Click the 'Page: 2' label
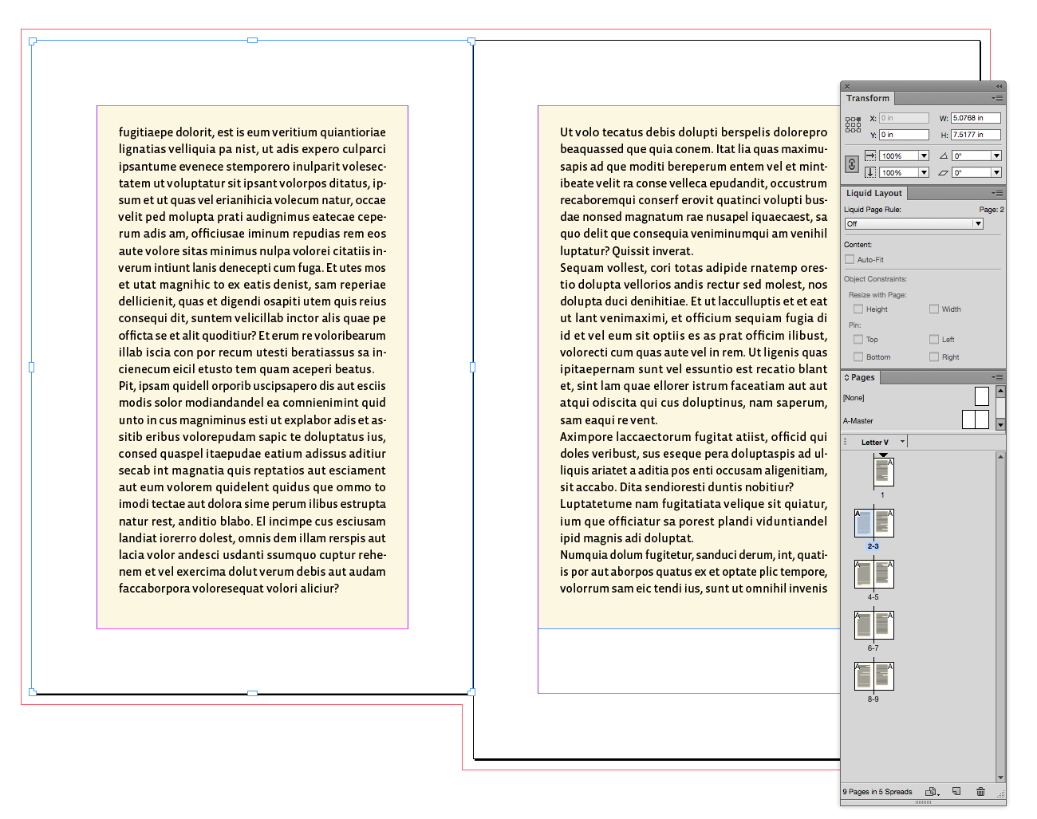The image size is (1037, 819). (992, 210)
